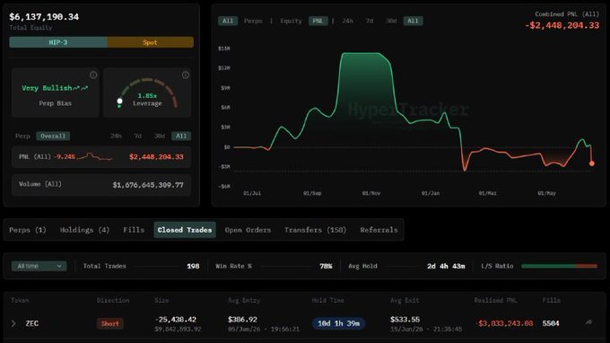Open the Open Orders tab
This screenshot has height=343, width=610.
(x=248, y=230)
